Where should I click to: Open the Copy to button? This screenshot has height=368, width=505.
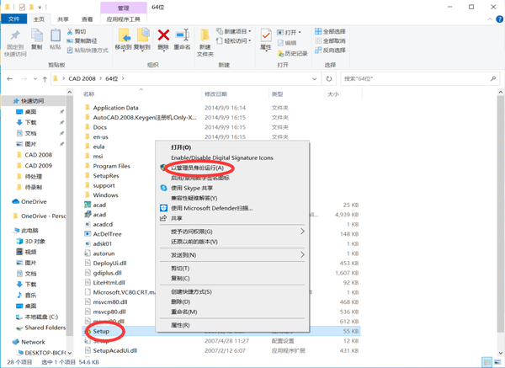(142, 40)
